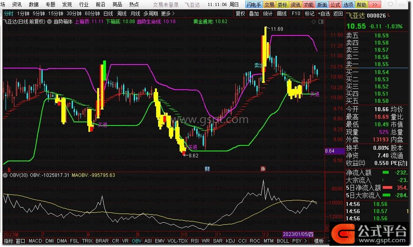Click the red $ marker at chart bottom
Image resolution: width=413 pixels, height=247 pixels.
pyautogui.click(x=9, y=169)
